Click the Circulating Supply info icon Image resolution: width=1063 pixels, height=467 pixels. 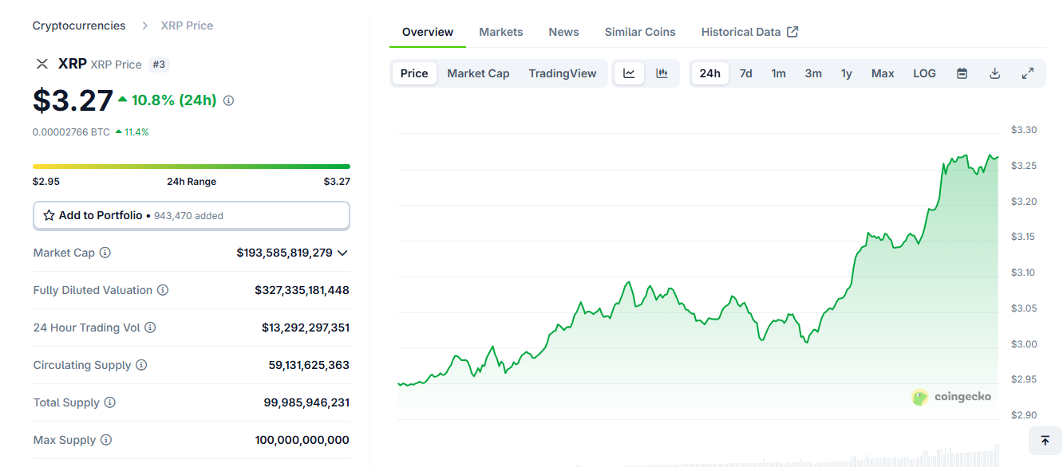coord(141,365)
